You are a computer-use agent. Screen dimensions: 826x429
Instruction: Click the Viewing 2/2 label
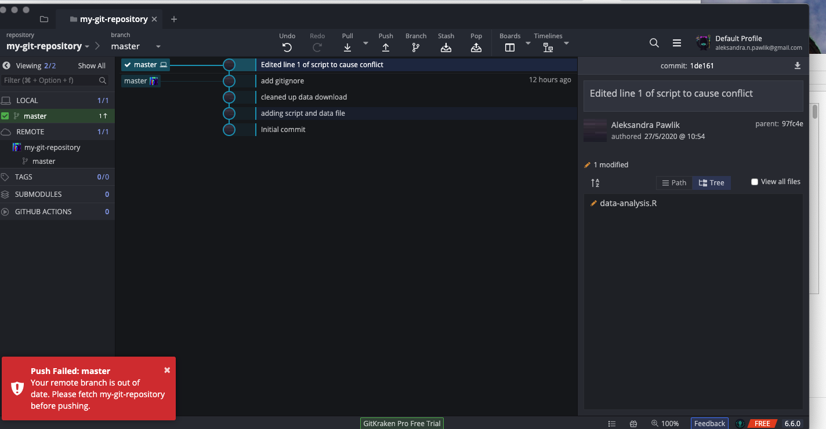point(36,65)
